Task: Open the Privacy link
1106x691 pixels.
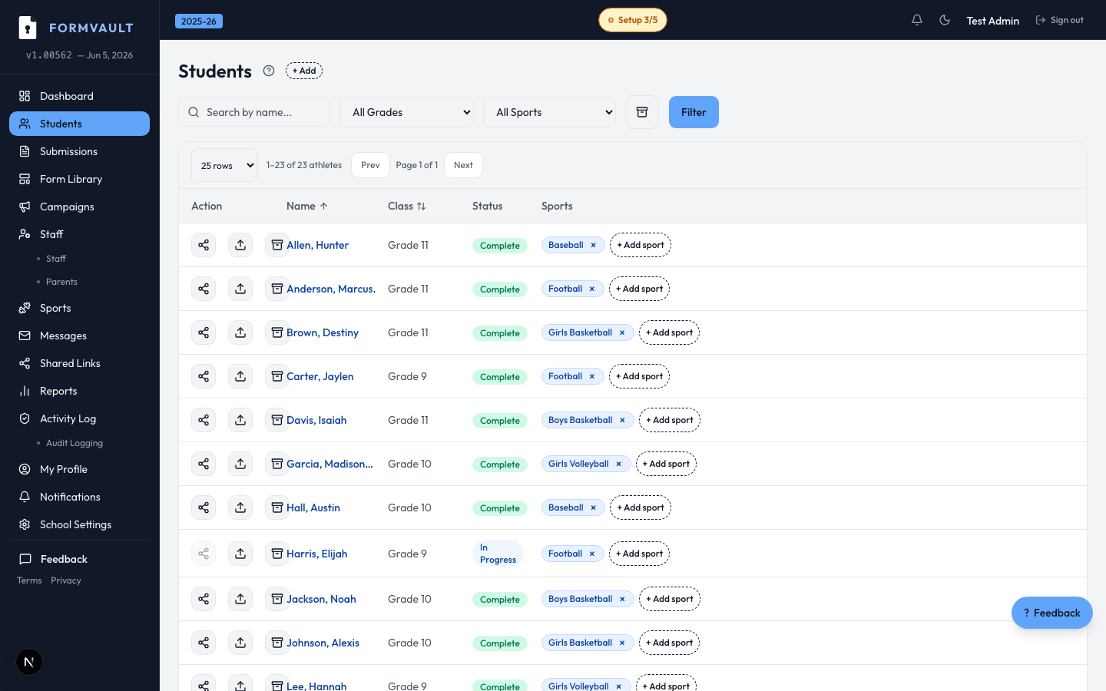Action: [x=66, y=580]
